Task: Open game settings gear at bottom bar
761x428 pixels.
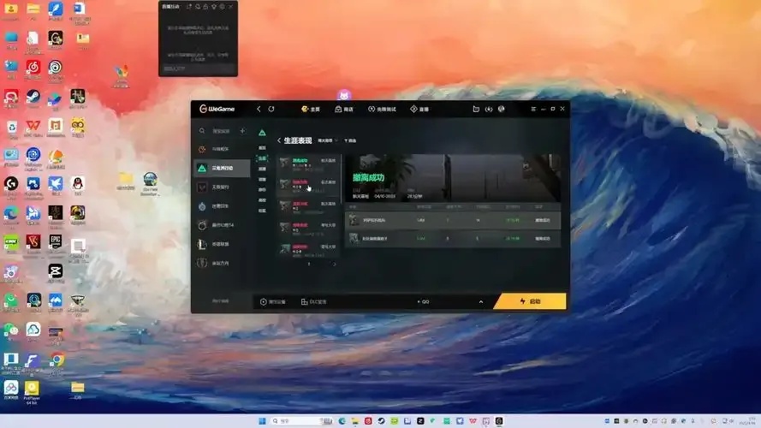Action: pyautogui.click(x=273, y=302)
